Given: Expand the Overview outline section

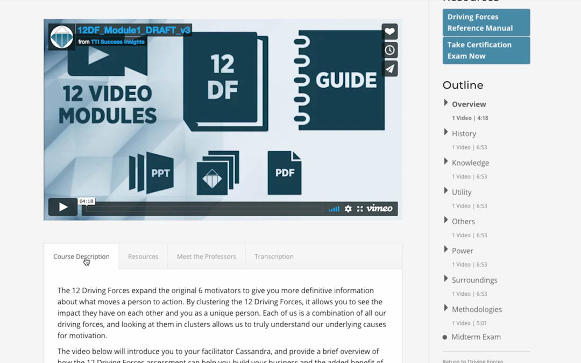Looking at the screenshot, I should [x=468, y=104].
